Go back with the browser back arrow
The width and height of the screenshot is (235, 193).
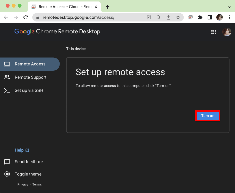click(x=6, y=17)
